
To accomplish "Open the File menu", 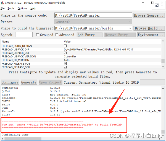I will point(2,8).
